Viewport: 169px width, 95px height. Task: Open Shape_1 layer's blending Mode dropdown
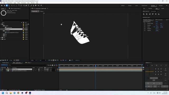[34, 69]
